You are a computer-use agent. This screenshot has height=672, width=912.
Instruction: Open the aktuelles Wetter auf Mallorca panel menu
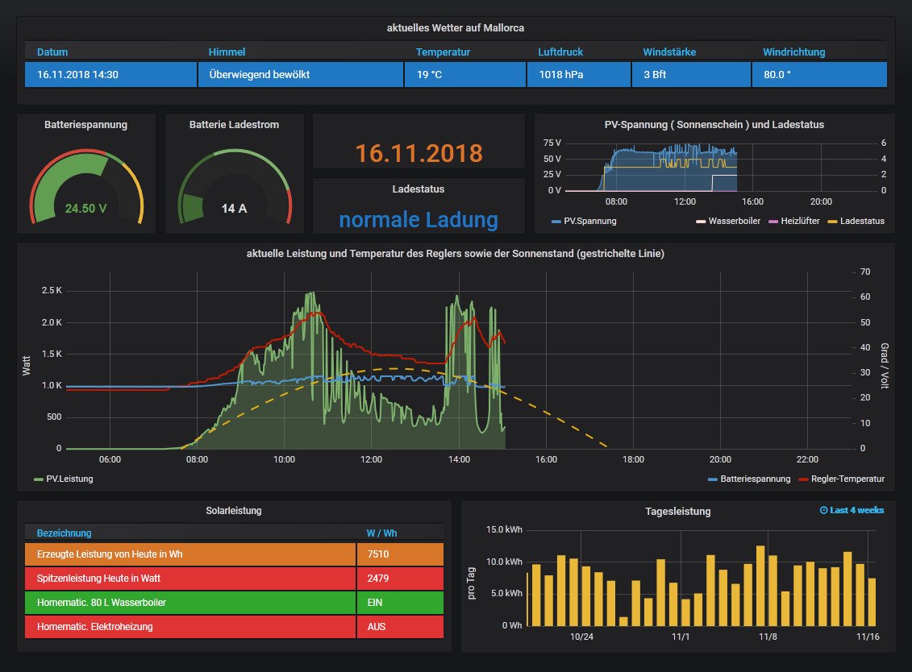[x=456, y=28]
